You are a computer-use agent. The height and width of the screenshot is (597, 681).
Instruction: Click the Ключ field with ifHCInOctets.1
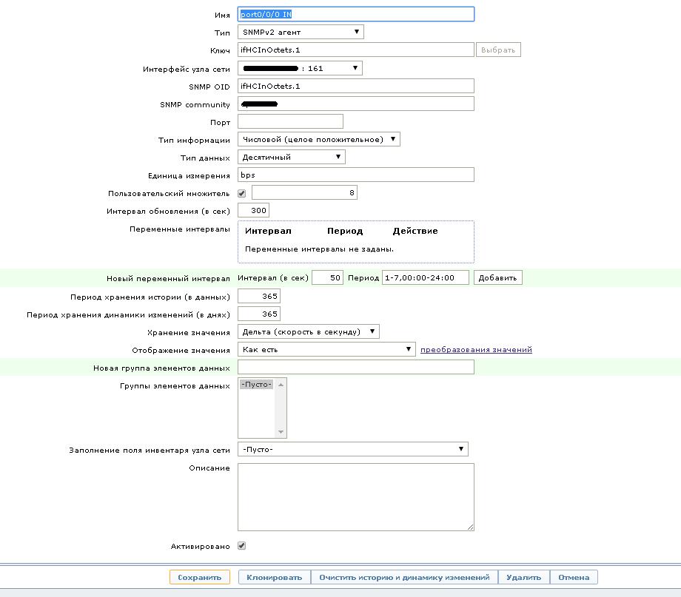[356, 50]
